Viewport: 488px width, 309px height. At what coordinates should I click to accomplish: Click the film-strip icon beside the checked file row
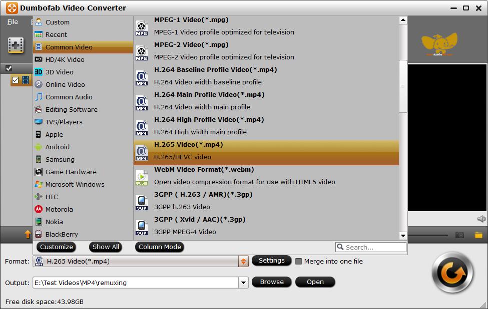click(26, 80)
